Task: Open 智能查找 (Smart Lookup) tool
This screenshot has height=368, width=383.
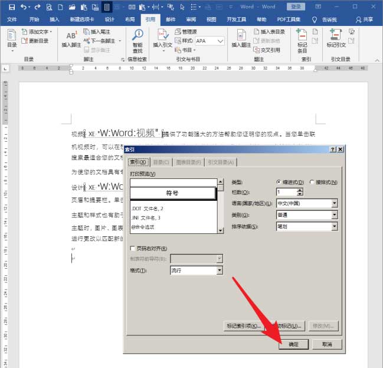Action: [138, 38]
